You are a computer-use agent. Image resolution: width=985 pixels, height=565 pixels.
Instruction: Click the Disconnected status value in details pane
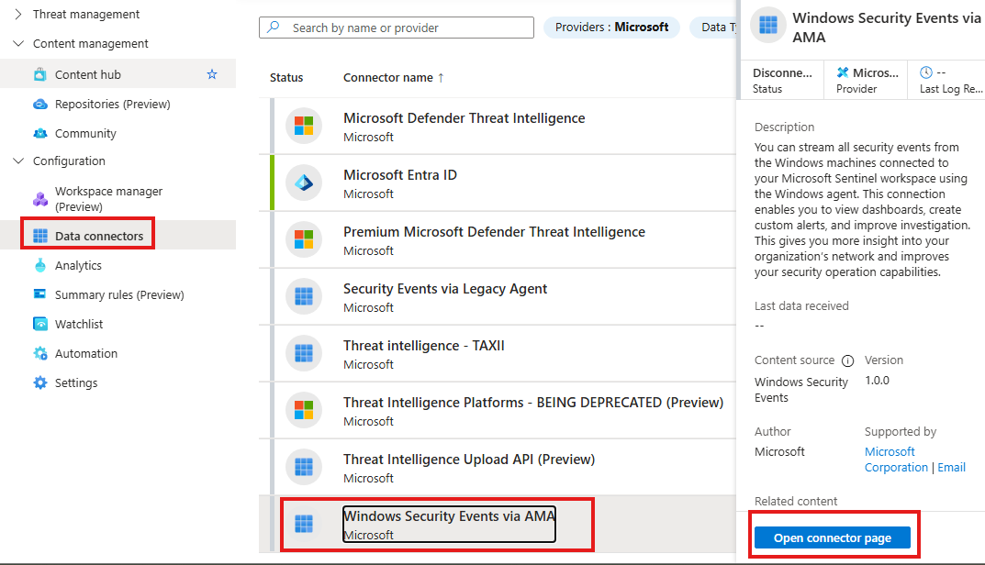click(x=782, y=72)
